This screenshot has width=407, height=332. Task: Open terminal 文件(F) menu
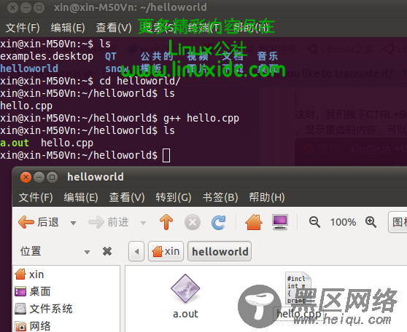(23, 28)
